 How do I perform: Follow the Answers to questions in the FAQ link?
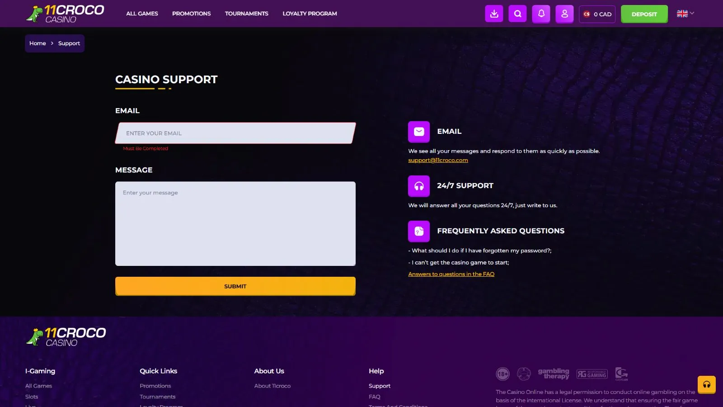pyautogui.click(x=451, y=274)
